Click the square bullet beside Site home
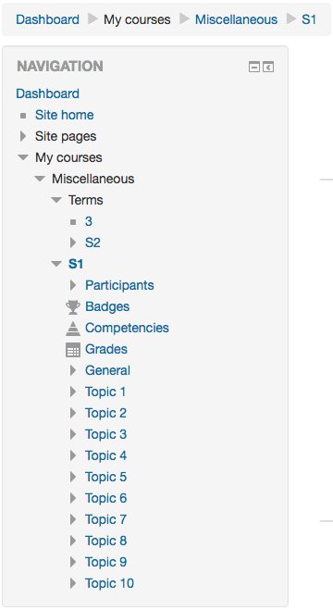Viewport: 333px width, 610px height. coord(23,116)
